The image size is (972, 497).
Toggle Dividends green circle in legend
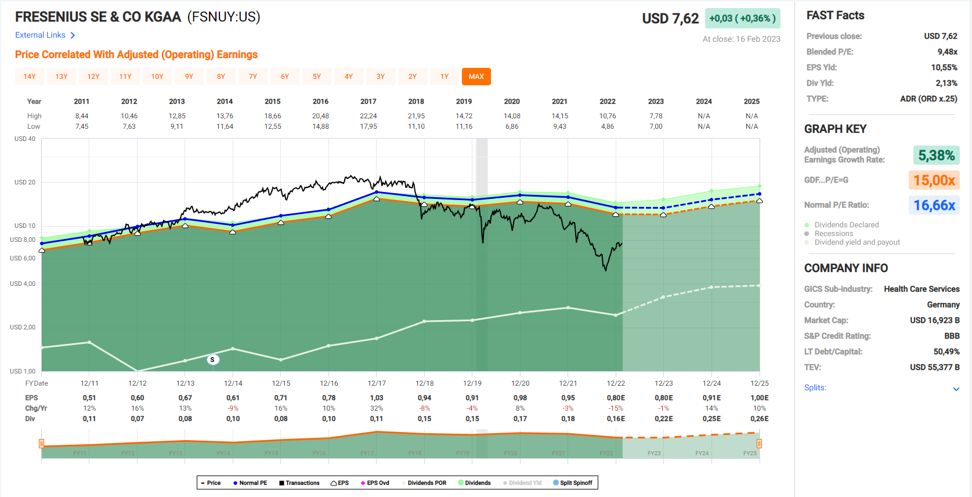[461, 483]
